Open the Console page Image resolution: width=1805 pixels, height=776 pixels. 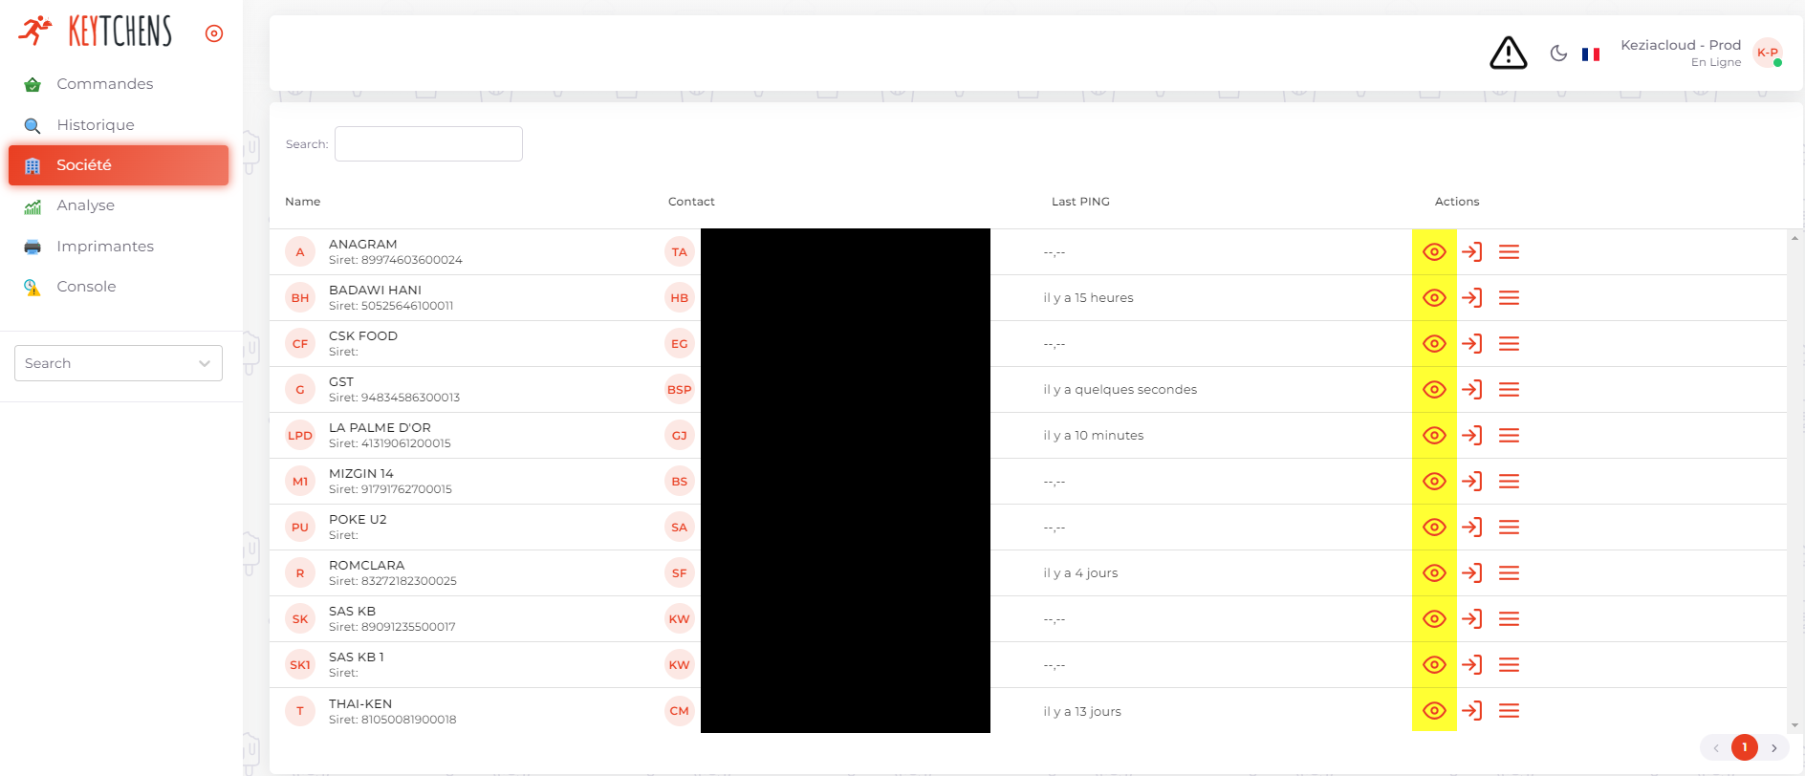point(86,287)
